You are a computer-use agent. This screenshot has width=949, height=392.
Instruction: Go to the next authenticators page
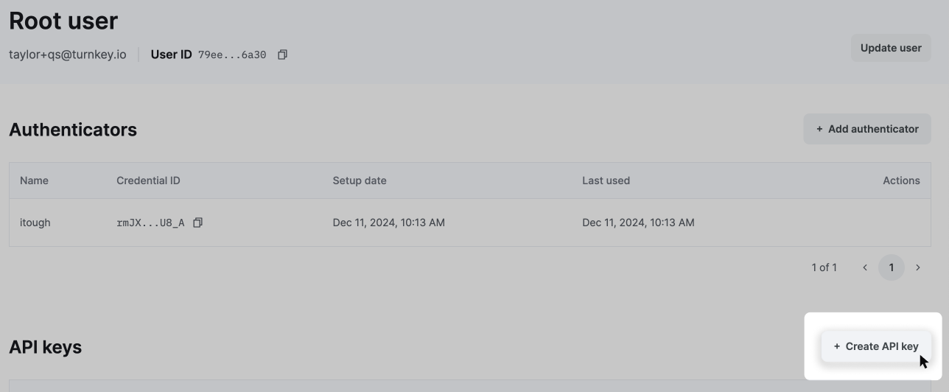[918, 267]
